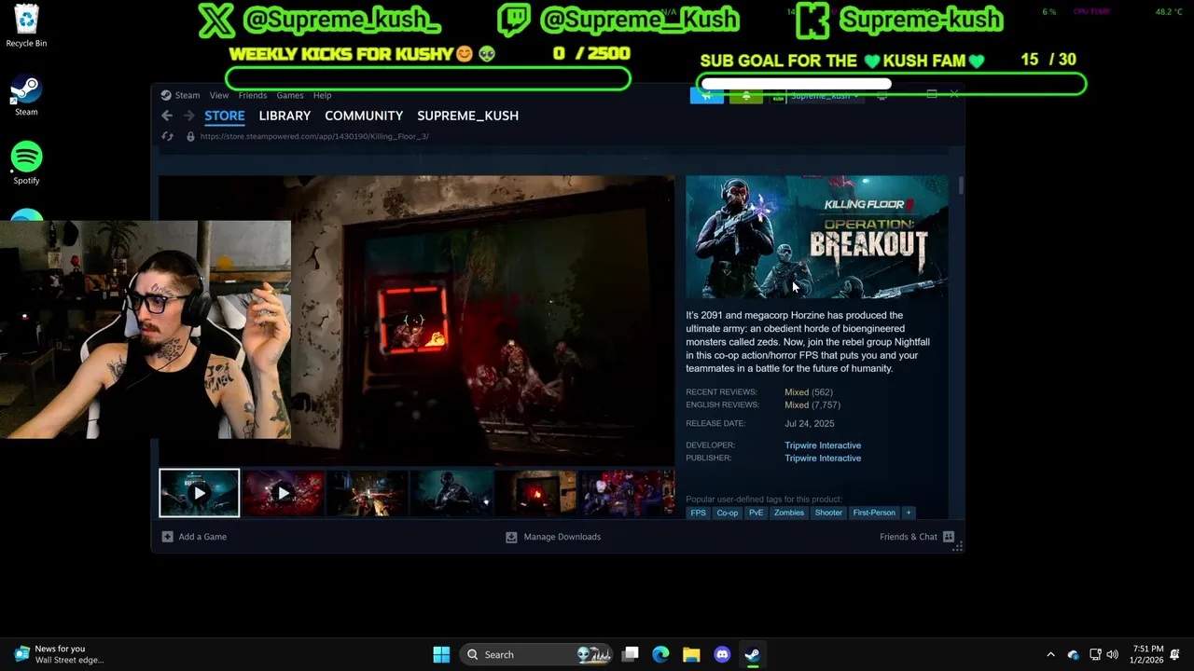Click the Steam forward navigation arrow

pyautogui.click(x=188, y=116)
